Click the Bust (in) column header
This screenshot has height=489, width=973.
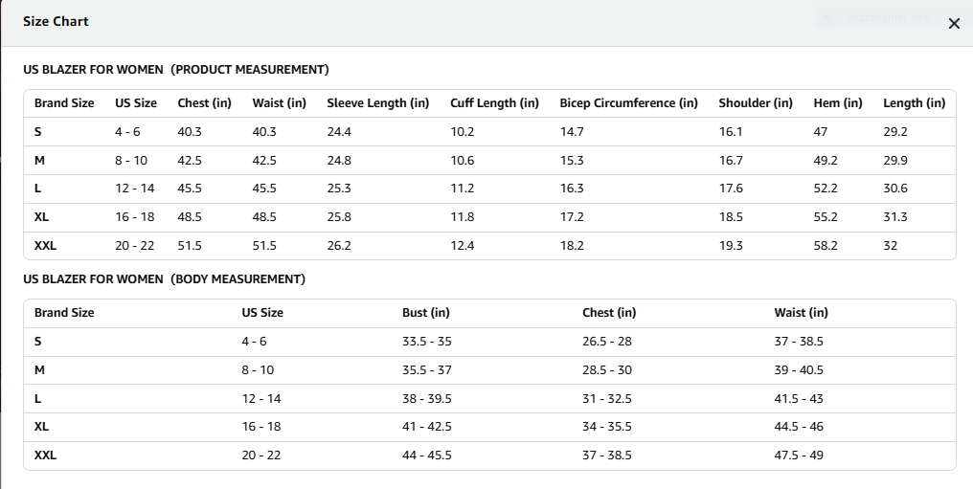[x=425, y=312]
